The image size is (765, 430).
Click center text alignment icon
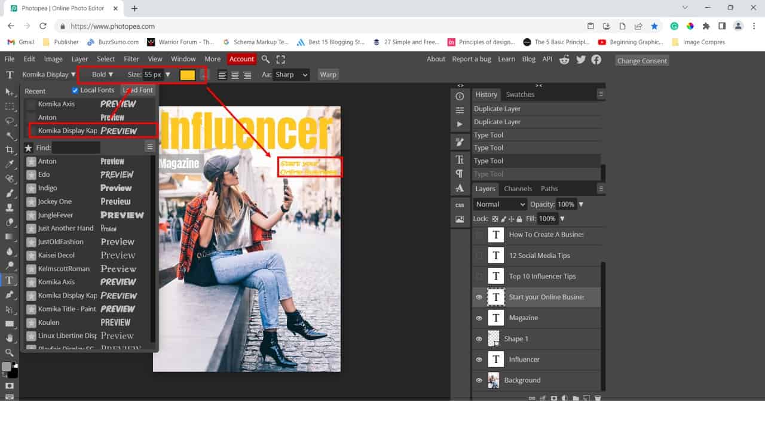pos(235,75)
